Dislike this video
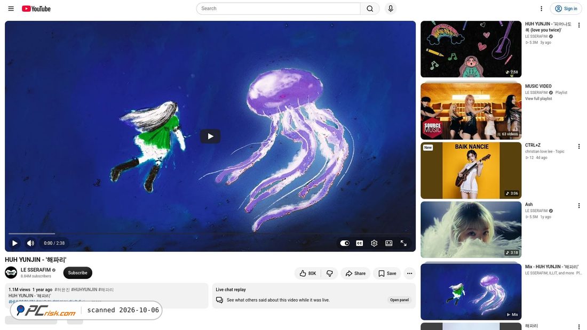Viewport: 587px width, 330px height. [x=329, y=273]
